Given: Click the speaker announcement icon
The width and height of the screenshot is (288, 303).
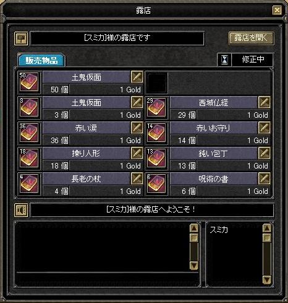Looking at the screenshot, I should point(21,210).
